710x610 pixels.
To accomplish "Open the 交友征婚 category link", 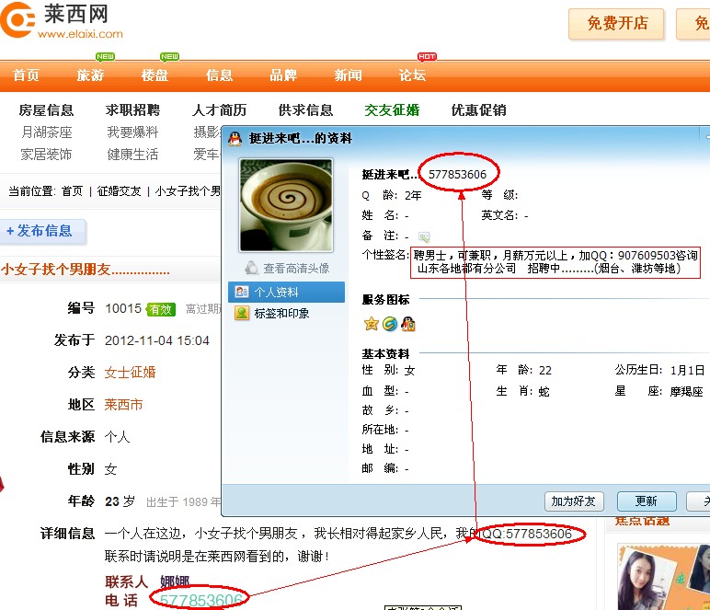I will [x=392, y=110].
